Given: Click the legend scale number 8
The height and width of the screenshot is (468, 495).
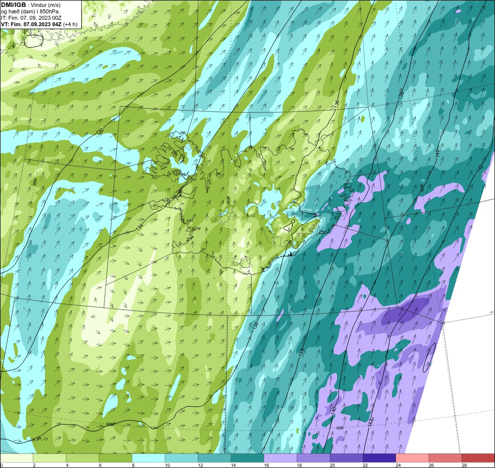Looking at the screenshot, I should pyautogui.click(x=134, y=465).
